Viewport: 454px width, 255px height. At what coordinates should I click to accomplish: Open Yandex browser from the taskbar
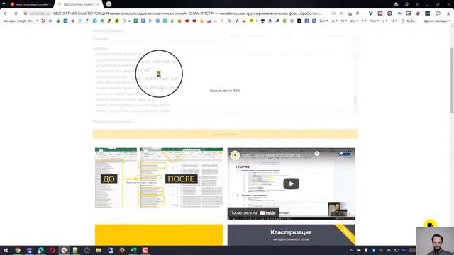[64, 250]
